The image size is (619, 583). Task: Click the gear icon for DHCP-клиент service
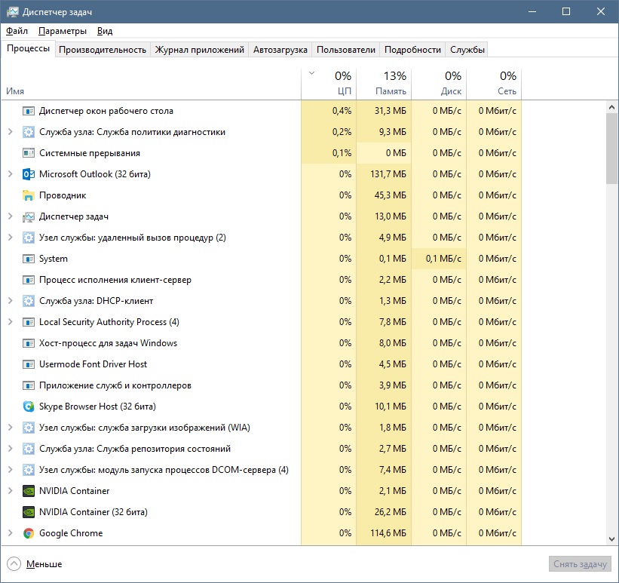click(x=29, y=301)
